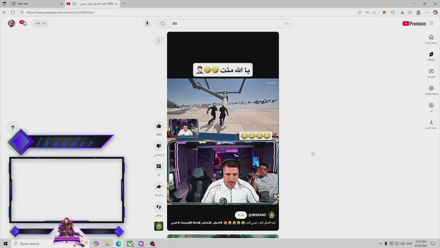
Task: Subscribe to the @3BSIFANZ channel
Action: [241, 215]
